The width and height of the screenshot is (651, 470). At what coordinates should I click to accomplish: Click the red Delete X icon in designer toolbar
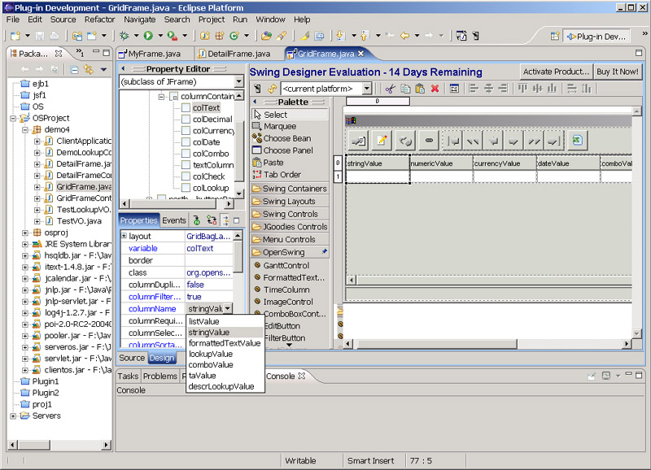click(435, 88)
